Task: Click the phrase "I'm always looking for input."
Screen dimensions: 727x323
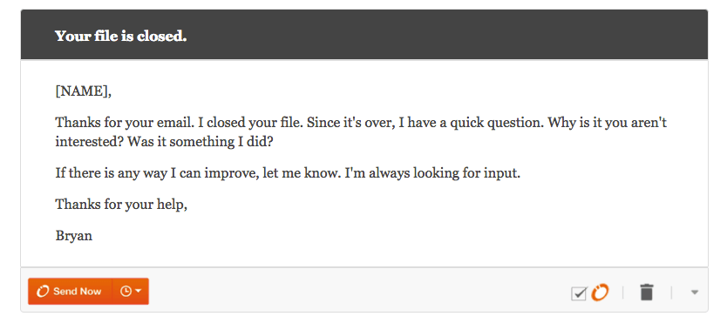Action: click(432, 174)
